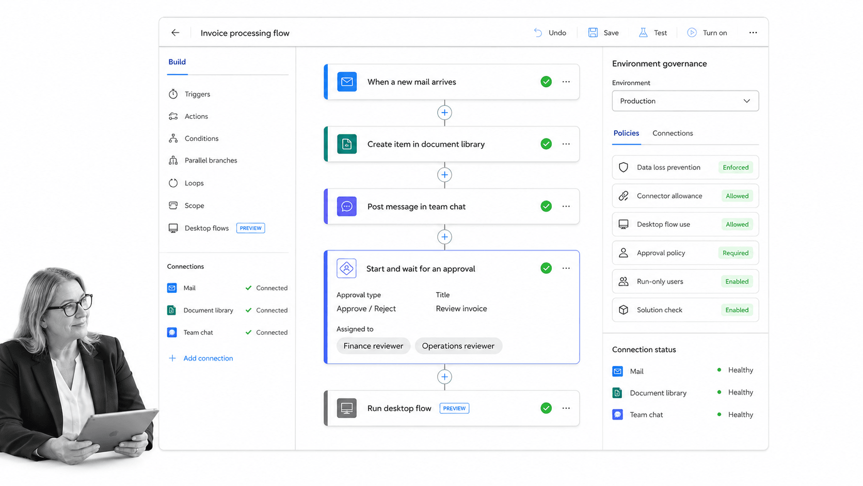Insert step after the approval step
The height and width of the screenshot is (486, 863).
444,377
